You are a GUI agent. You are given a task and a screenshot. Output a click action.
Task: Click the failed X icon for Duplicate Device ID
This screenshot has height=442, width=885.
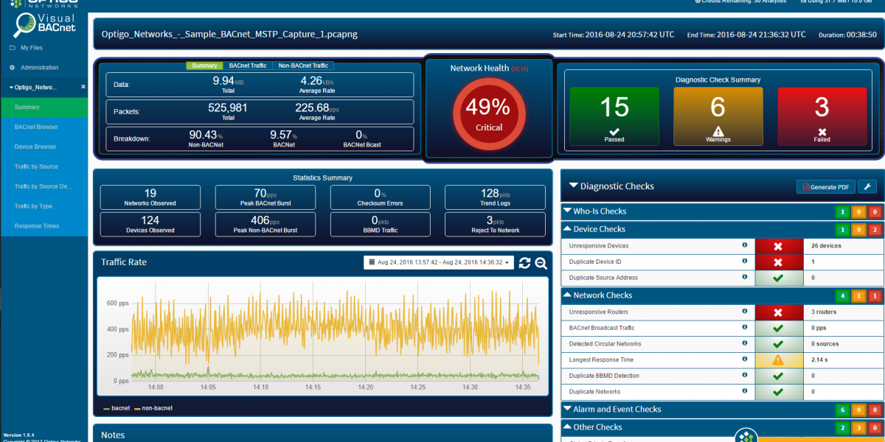[x=777, y=262]
